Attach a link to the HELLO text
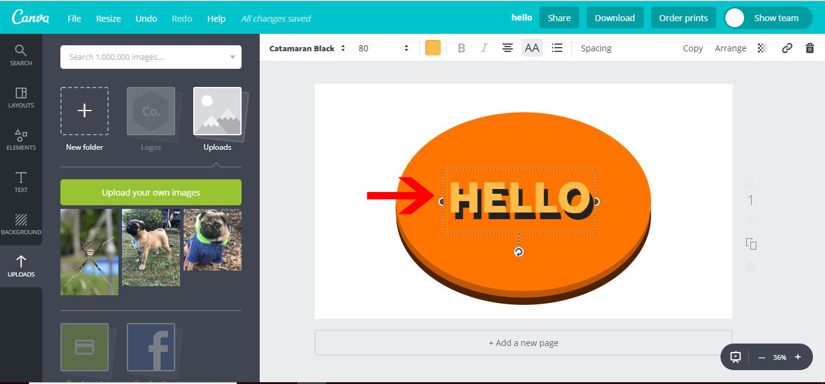The height and width of the screenshot is (384, 825). pyautogui.click(x=786, y=48)
